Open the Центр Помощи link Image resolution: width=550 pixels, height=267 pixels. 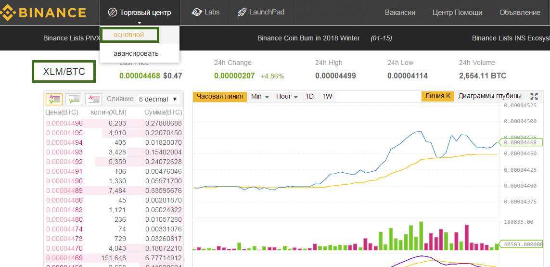pos(457,13)
